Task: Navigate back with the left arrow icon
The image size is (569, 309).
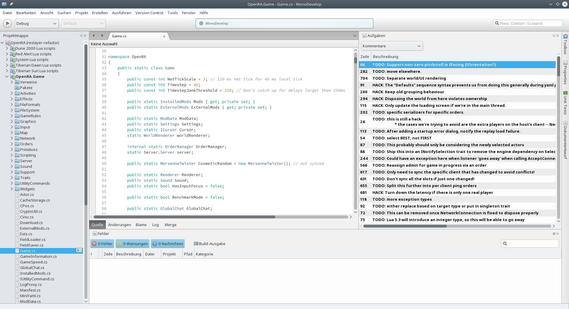Action: click(x=94, y=36)
